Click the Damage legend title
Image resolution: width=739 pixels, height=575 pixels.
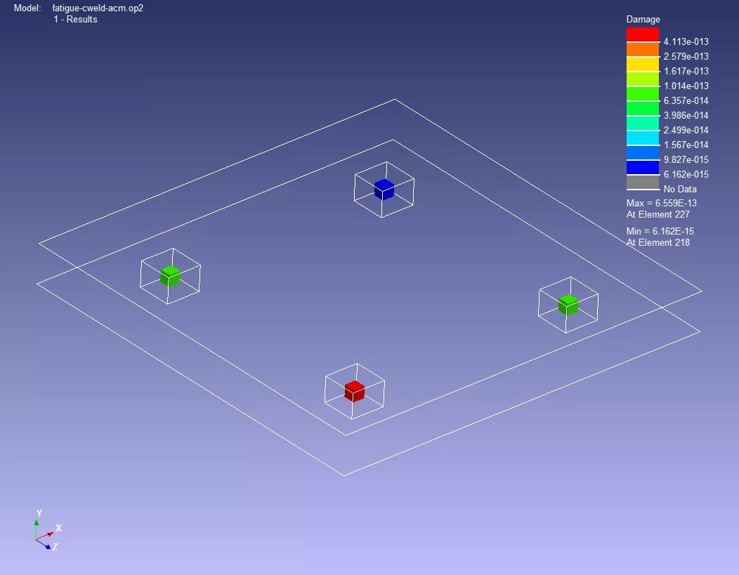(x=643, y=20)
